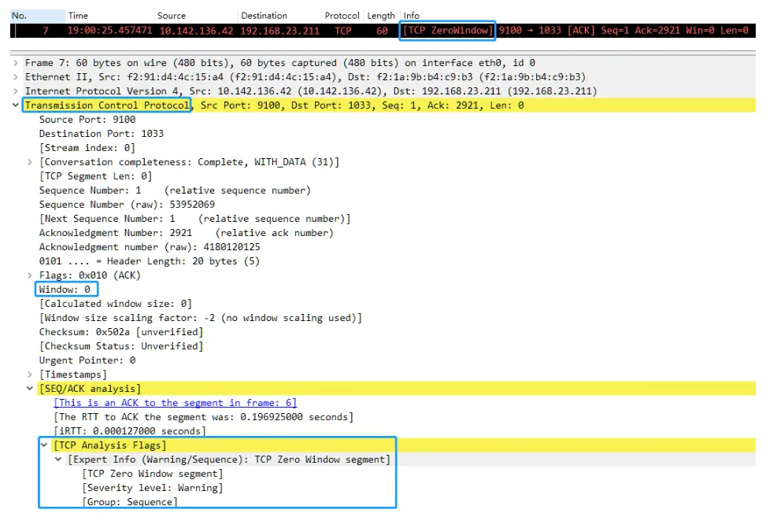Select the Source Port: 9100 field
The image size is (777, 528).
[87, 120]
